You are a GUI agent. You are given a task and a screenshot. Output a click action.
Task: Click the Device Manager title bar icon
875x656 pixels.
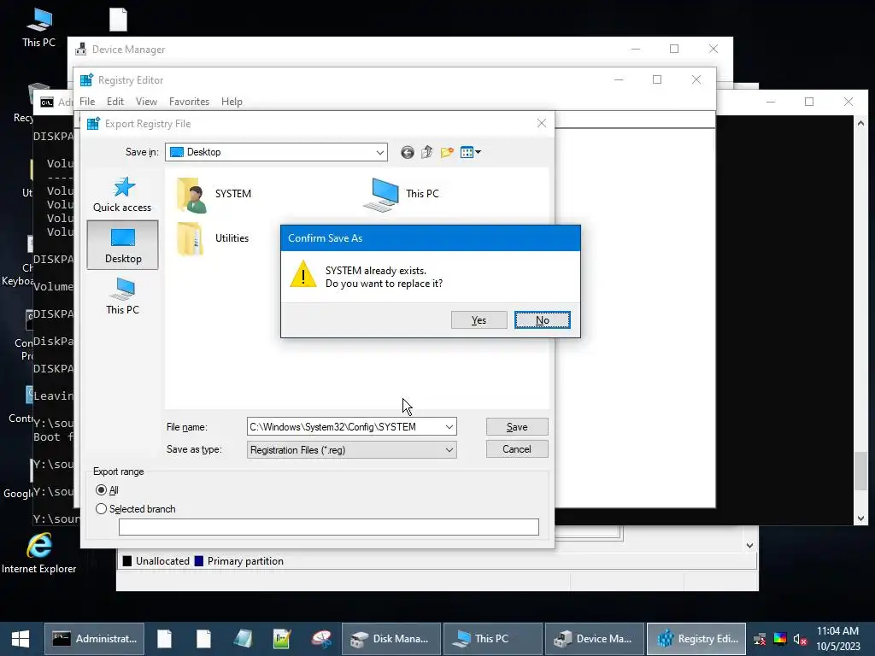(81, 49)
